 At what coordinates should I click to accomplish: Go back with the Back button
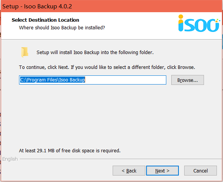(x=129, y=171)
